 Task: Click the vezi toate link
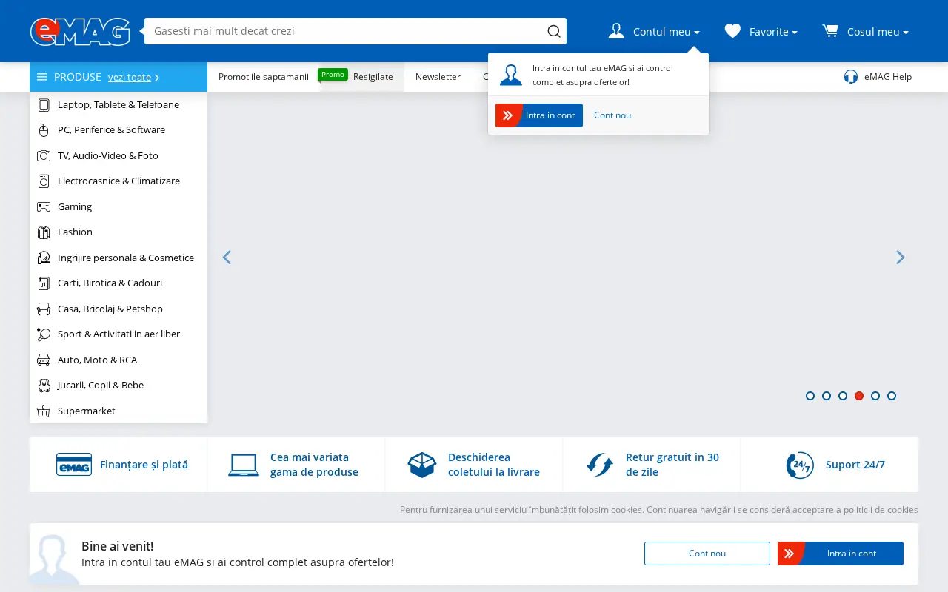(x=133, y=77)
